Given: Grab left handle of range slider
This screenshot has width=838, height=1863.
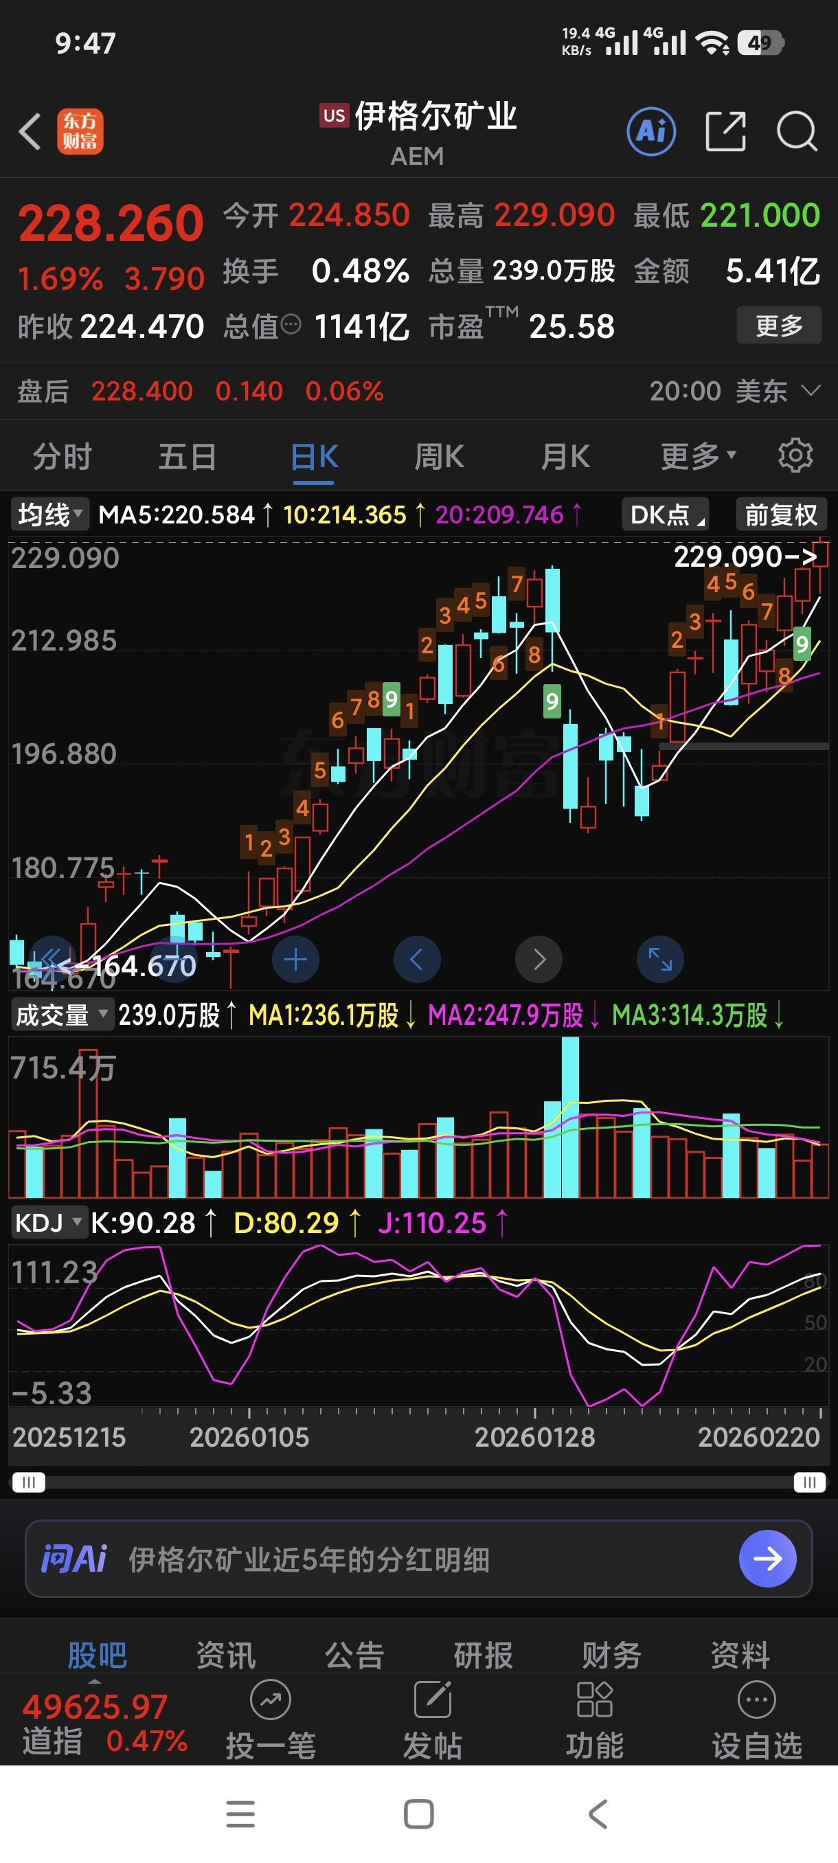Looking at the screenshot, I should (x=28, y=1482).
